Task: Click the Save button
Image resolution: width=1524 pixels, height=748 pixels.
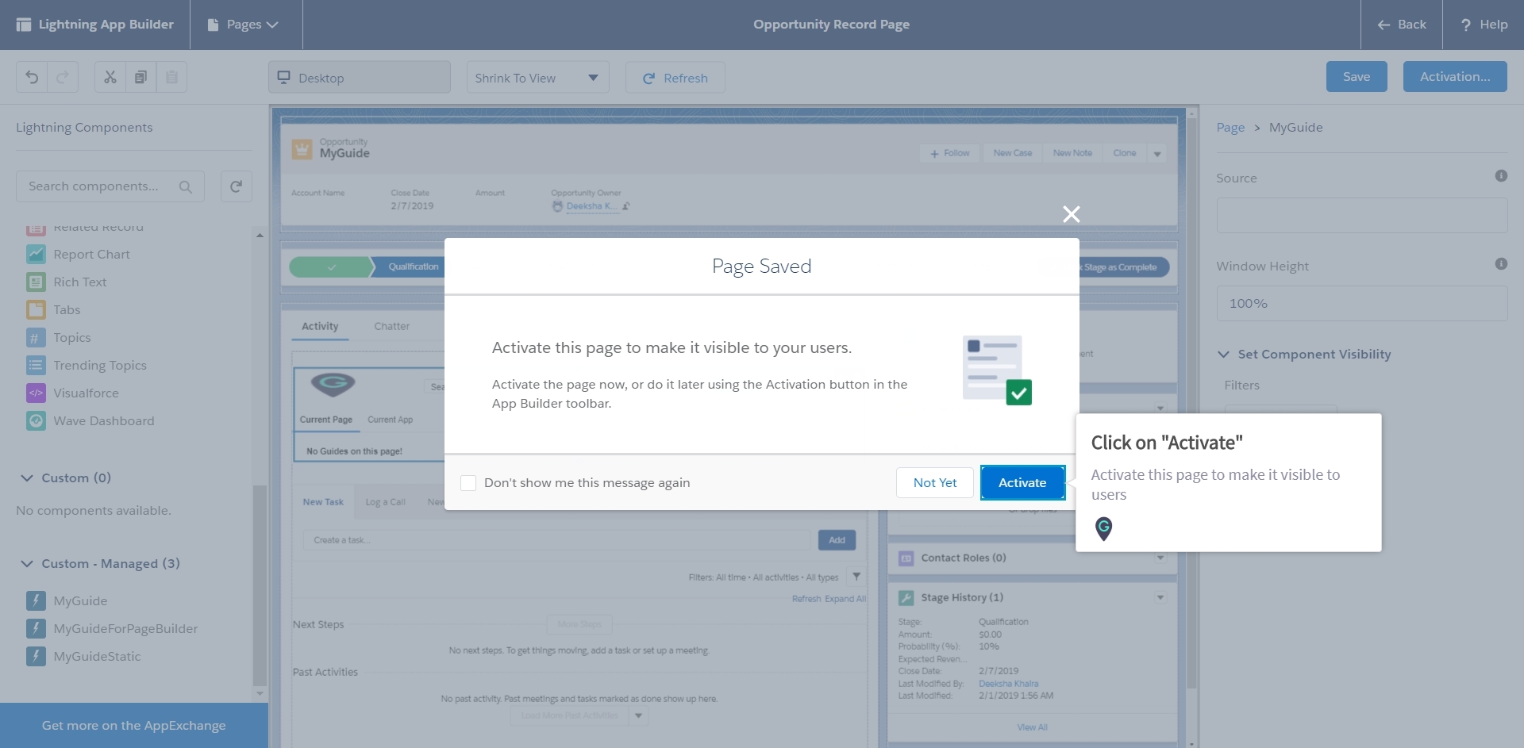Action: pyautogui.click(x=1357, y=77)
